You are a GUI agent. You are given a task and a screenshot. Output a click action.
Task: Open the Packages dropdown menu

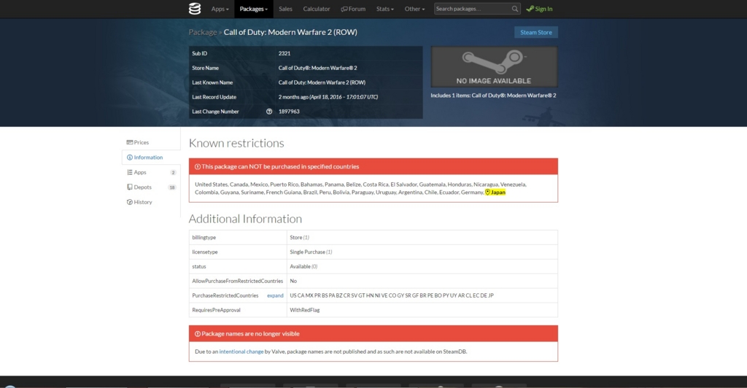click(x=253, y=9)
